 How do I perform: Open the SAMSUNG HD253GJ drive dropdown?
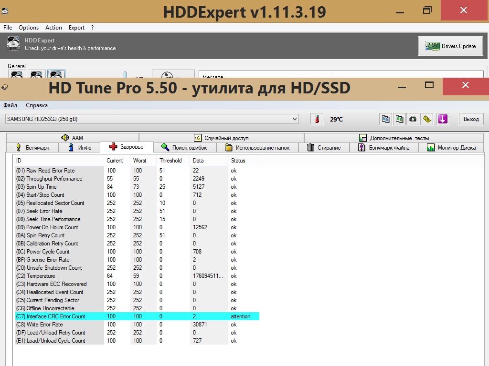click(152, 119)
